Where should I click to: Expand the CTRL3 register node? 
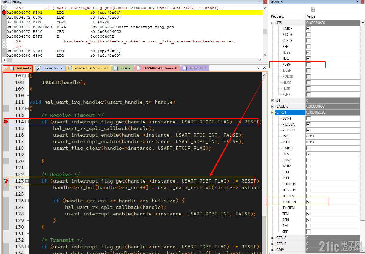pyautogui.click(x=272, y=244)
